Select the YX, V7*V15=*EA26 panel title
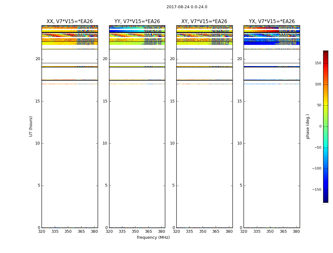 pyautogui.click(x=271, y=22)
